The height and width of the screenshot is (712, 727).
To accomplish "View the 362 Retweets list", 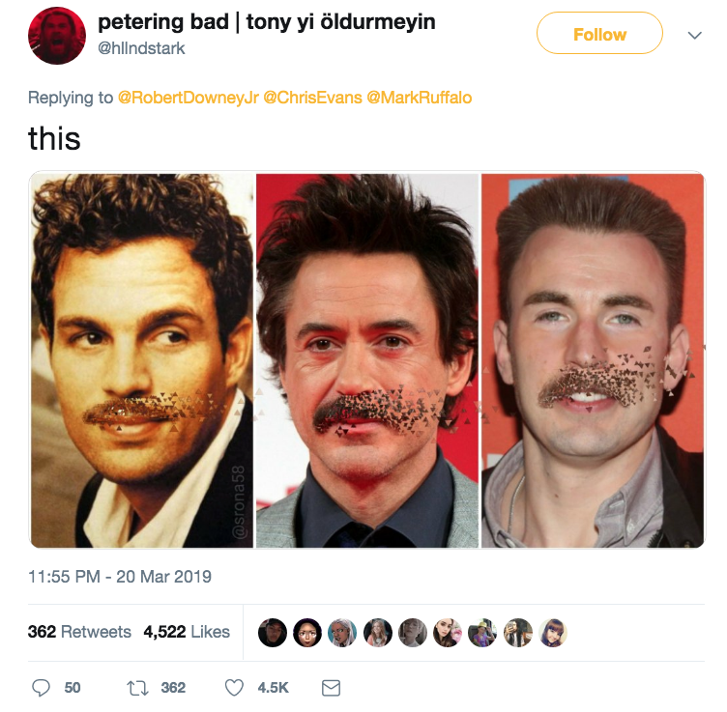I will tap(79, 632).
